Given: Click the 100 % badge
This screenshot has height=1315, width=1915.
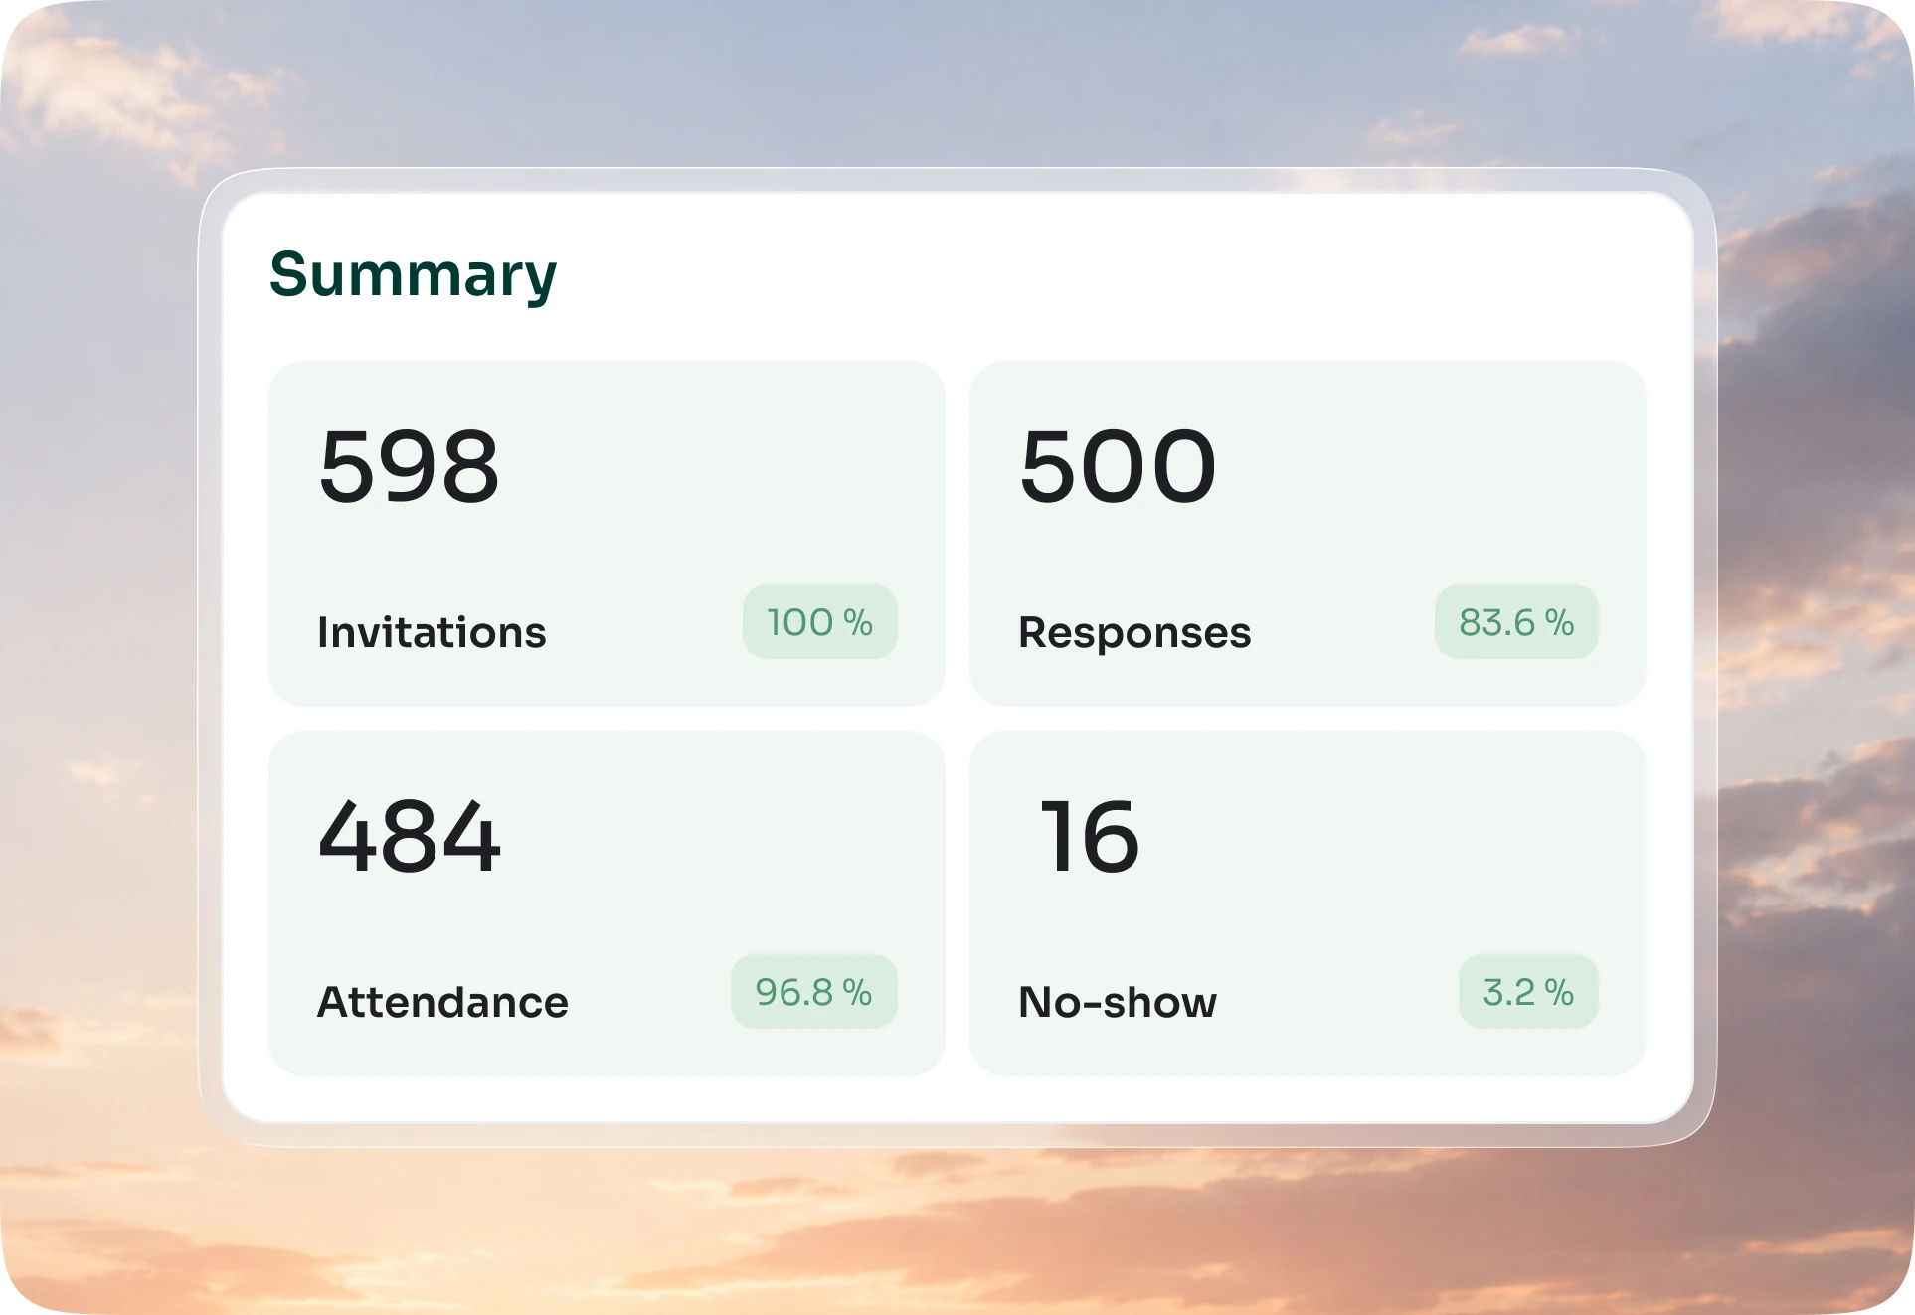Looking at the screenshot, I should click(x=819, y=622).
